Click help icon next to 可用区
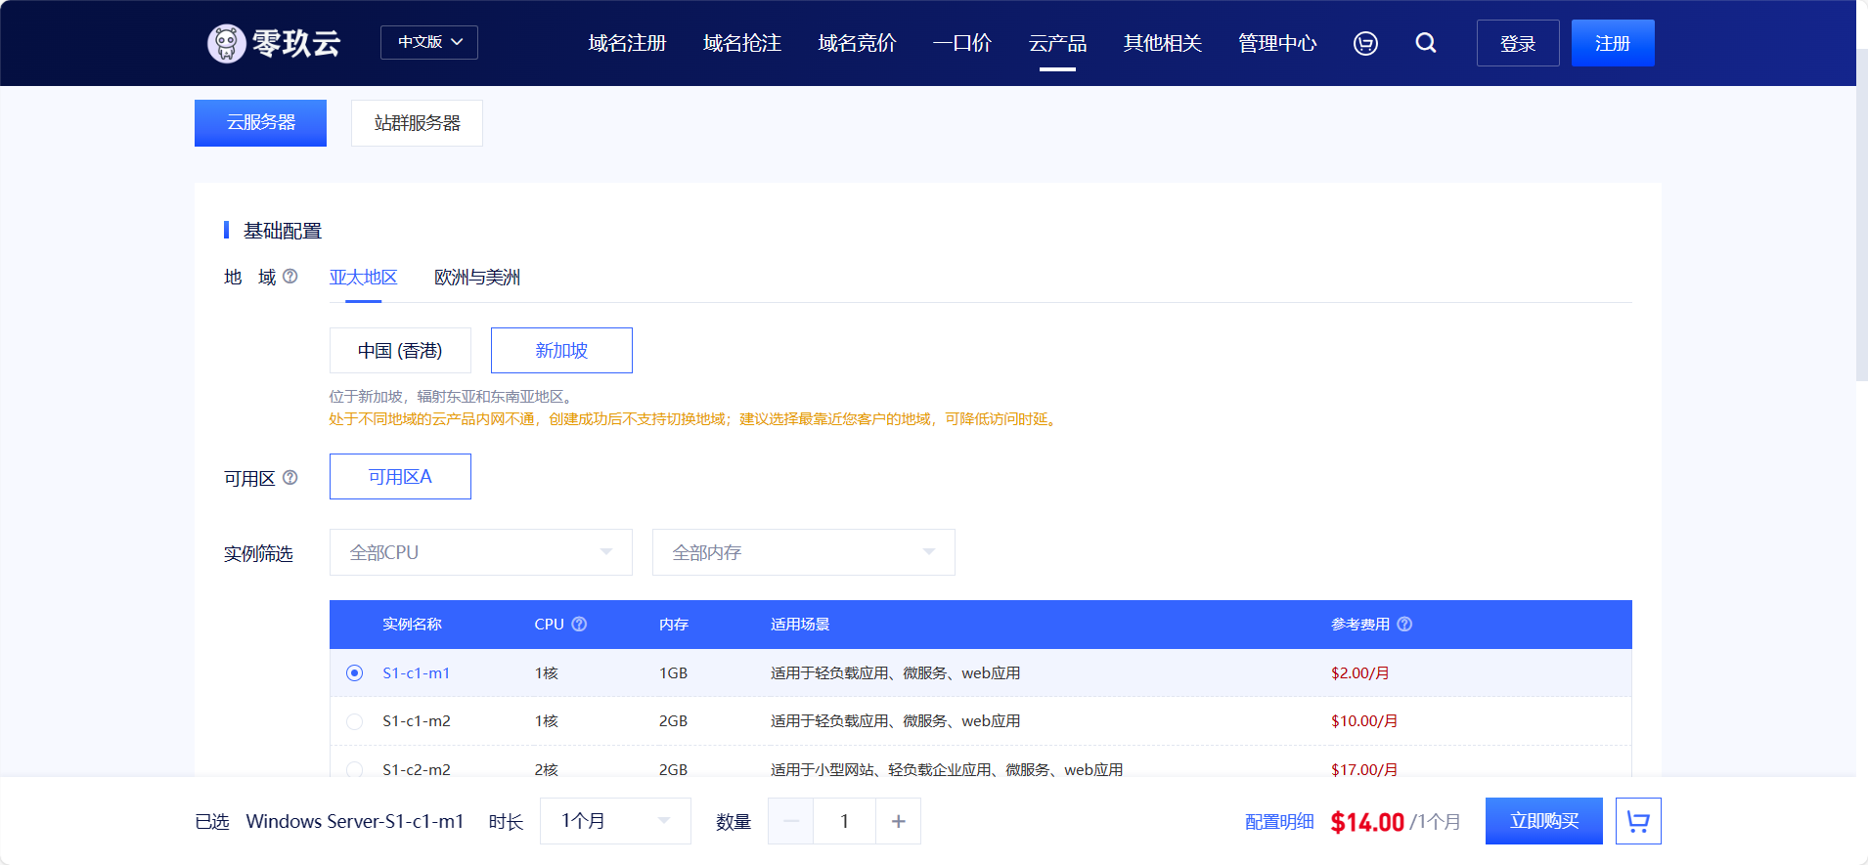Image resolution: width=1868 pixels, height=865 pixels. point(290,478)
